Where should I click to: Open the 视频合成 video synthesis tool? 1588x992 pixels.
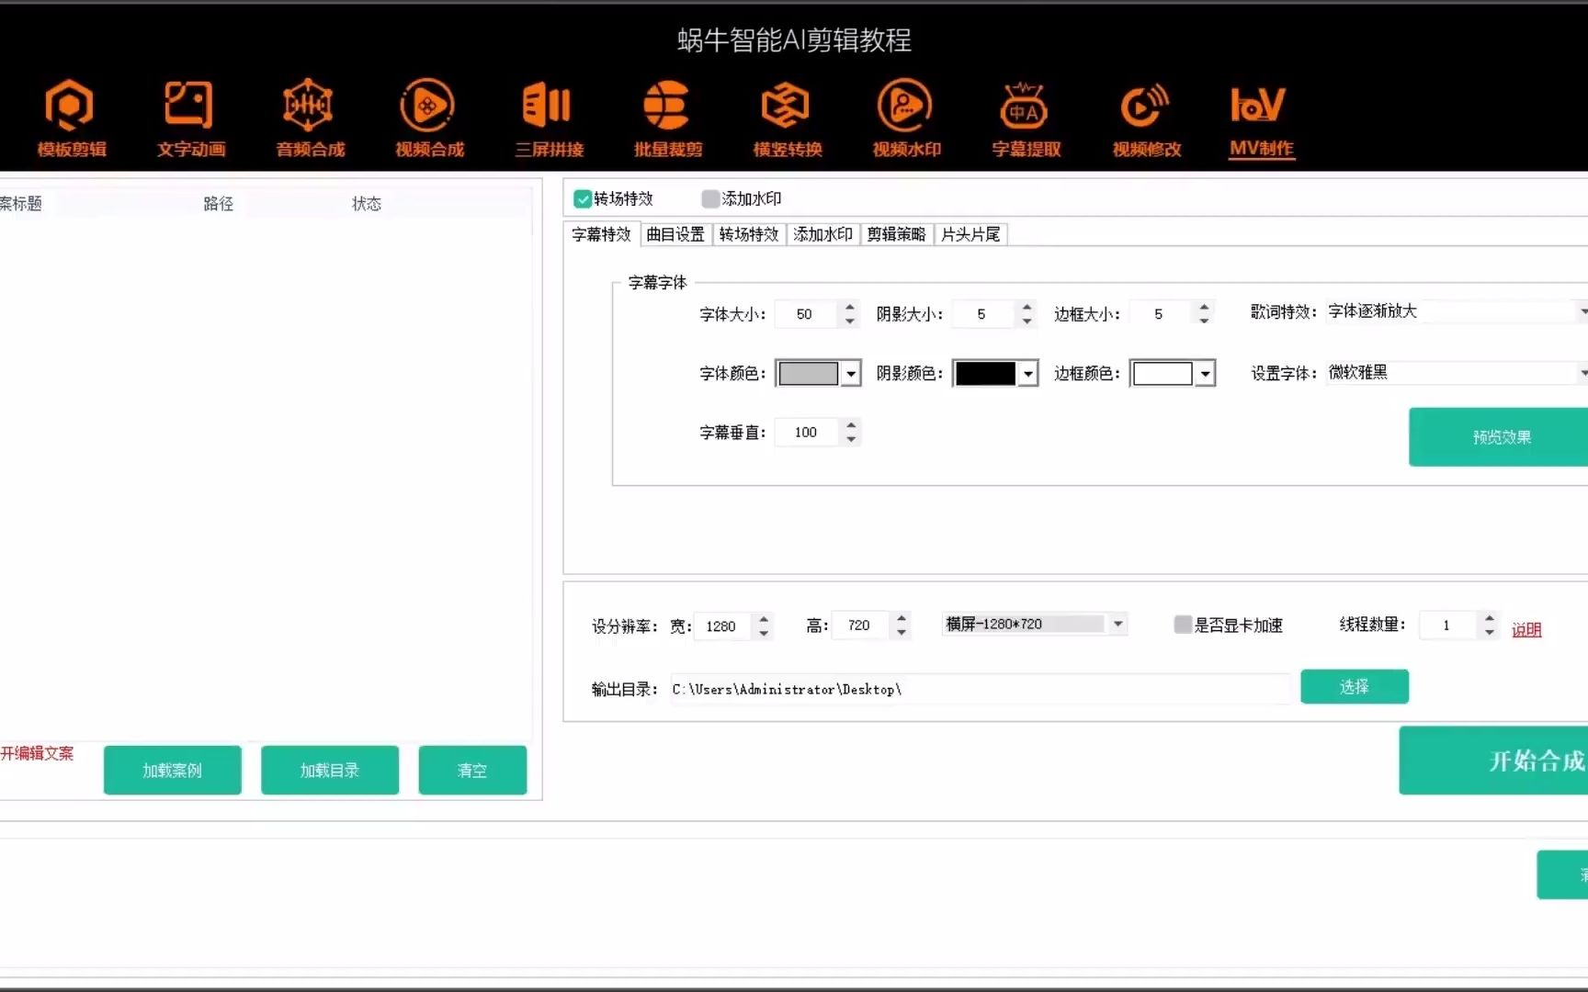(429, 119)
